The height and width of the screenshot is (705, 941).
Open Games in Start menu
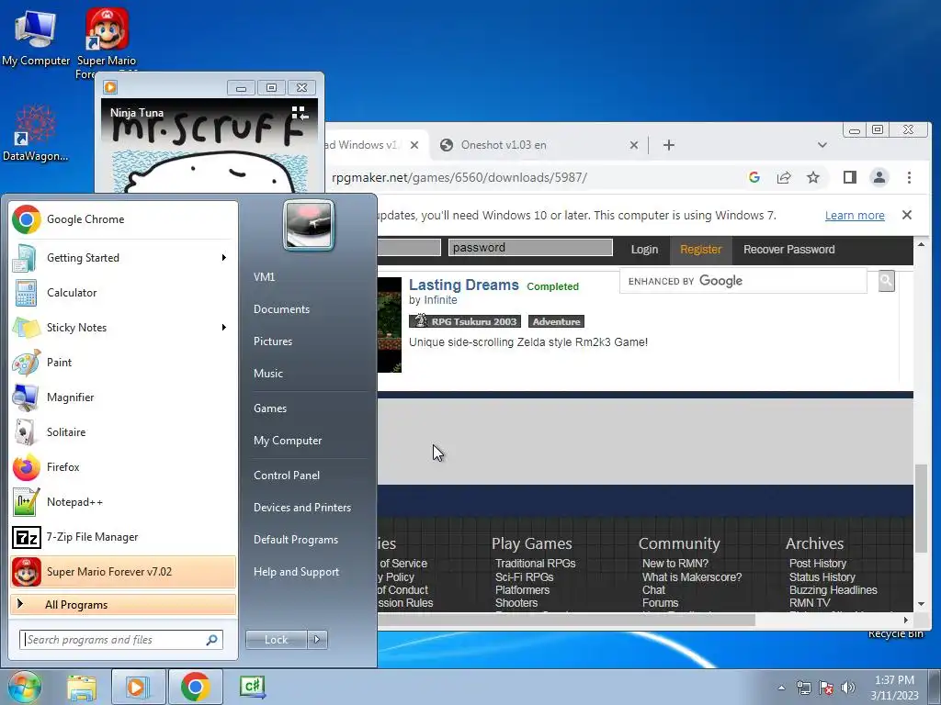(270, 408)
